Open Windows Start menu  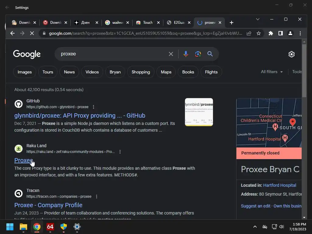click(10, 227)
